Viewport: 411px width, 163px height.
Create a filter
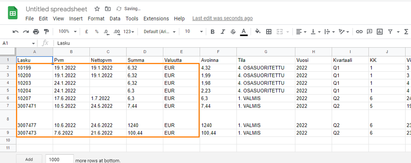[390, 32]
